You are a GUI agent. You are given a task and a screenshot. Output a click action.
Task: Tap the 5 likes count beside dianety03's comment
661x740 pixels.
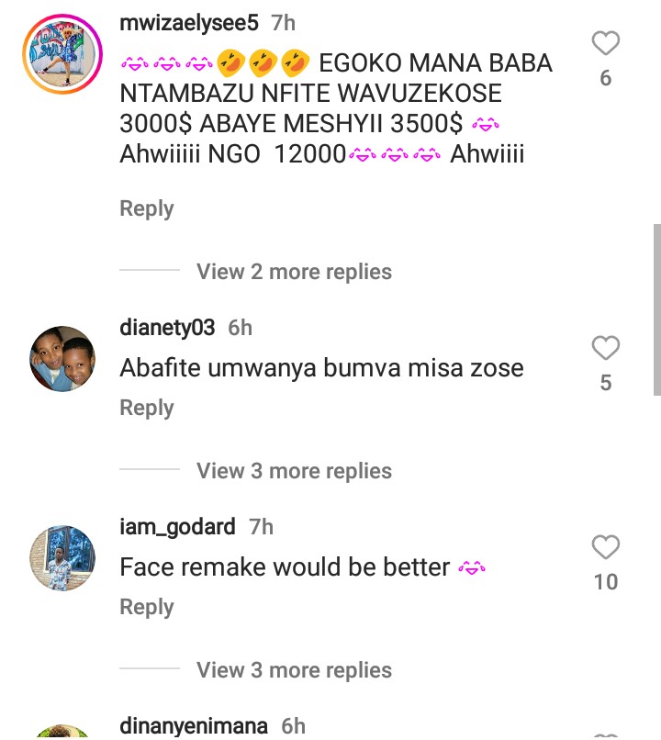pyautogui.click(x=605, y=383)
